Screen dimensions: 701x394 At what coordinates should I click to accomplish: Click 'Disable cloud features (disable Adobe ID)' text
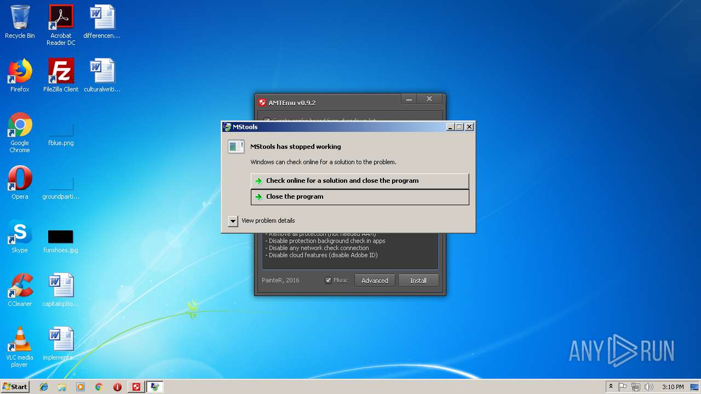[321, 255]
